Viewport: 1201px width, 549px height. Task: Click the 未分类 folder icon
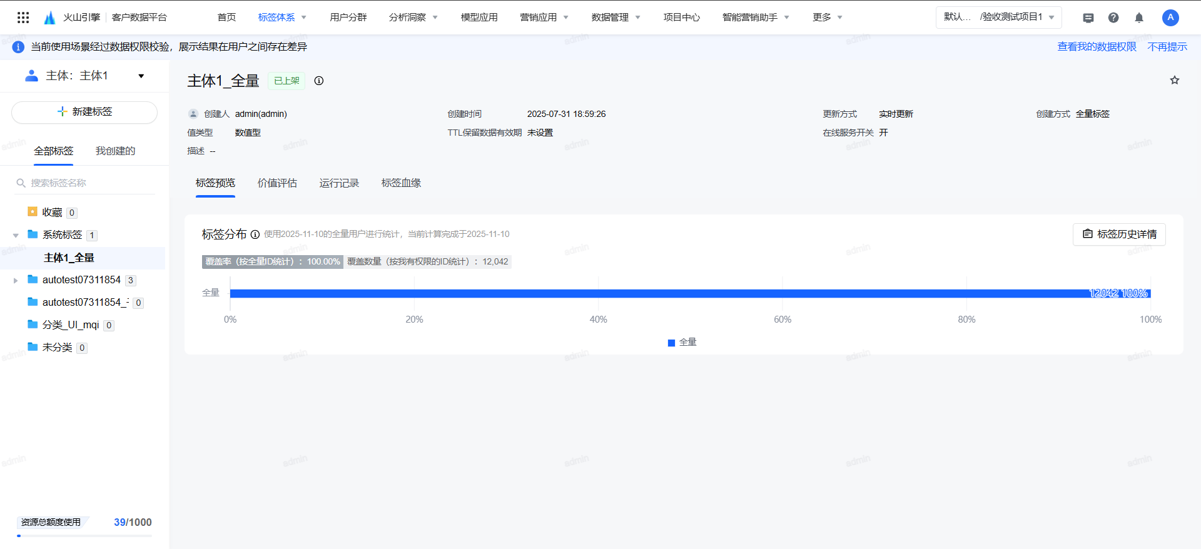33,347
